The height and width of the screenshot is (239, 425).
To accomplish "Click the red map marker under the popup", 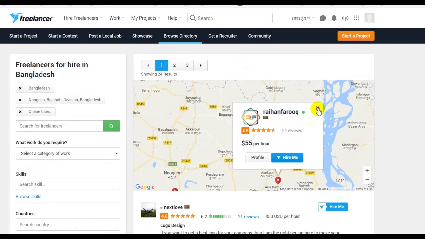I will tap(278, 180).
